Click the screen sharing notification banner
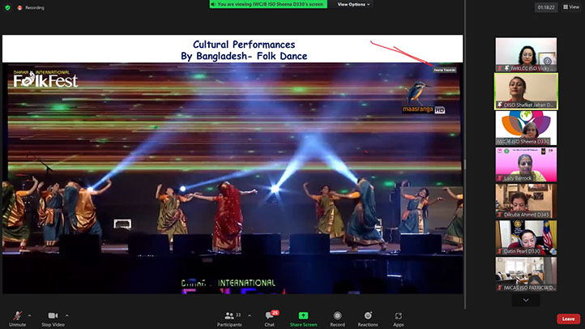The width and height of the screenshot is (585, 329). click(271, 4)
